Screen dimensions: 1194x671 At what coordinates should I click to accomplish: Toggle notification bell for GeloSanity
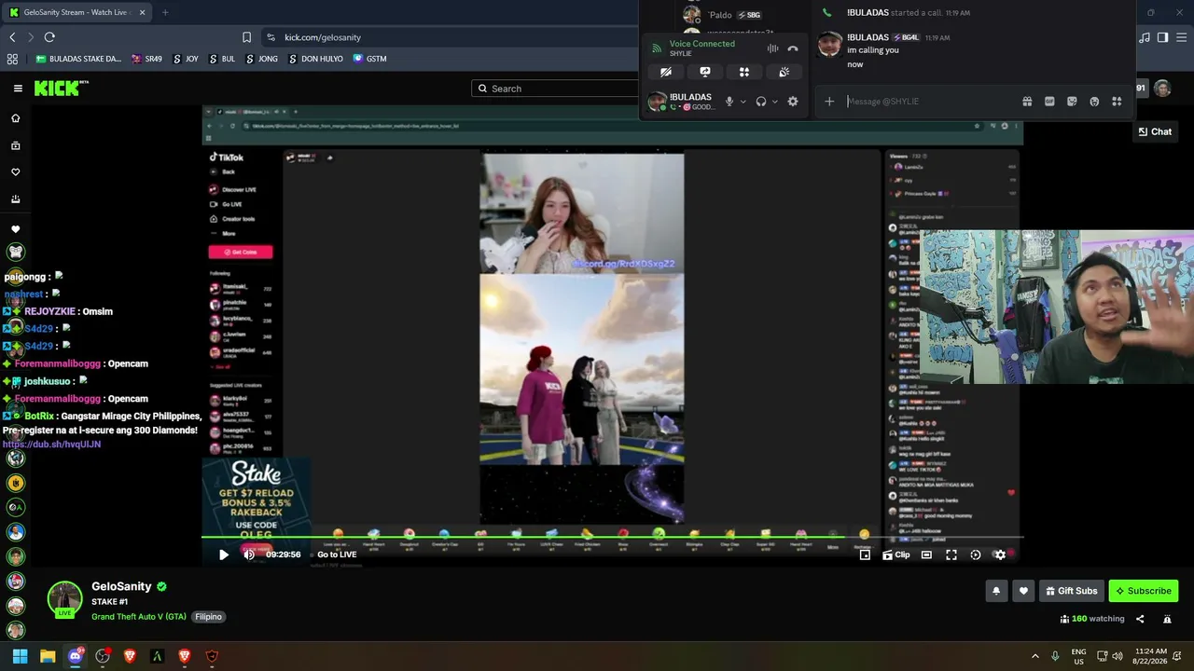(x=996, y=591)
